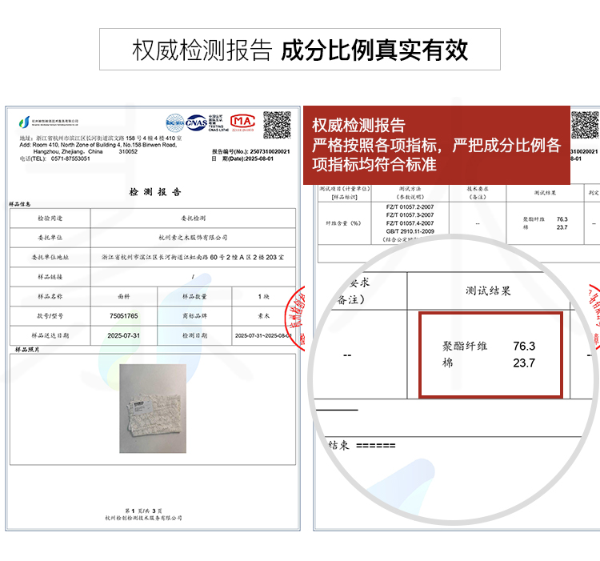600x561 pixels.
Task: Click the '样品链接' label cell
Action: click(50, 277)
